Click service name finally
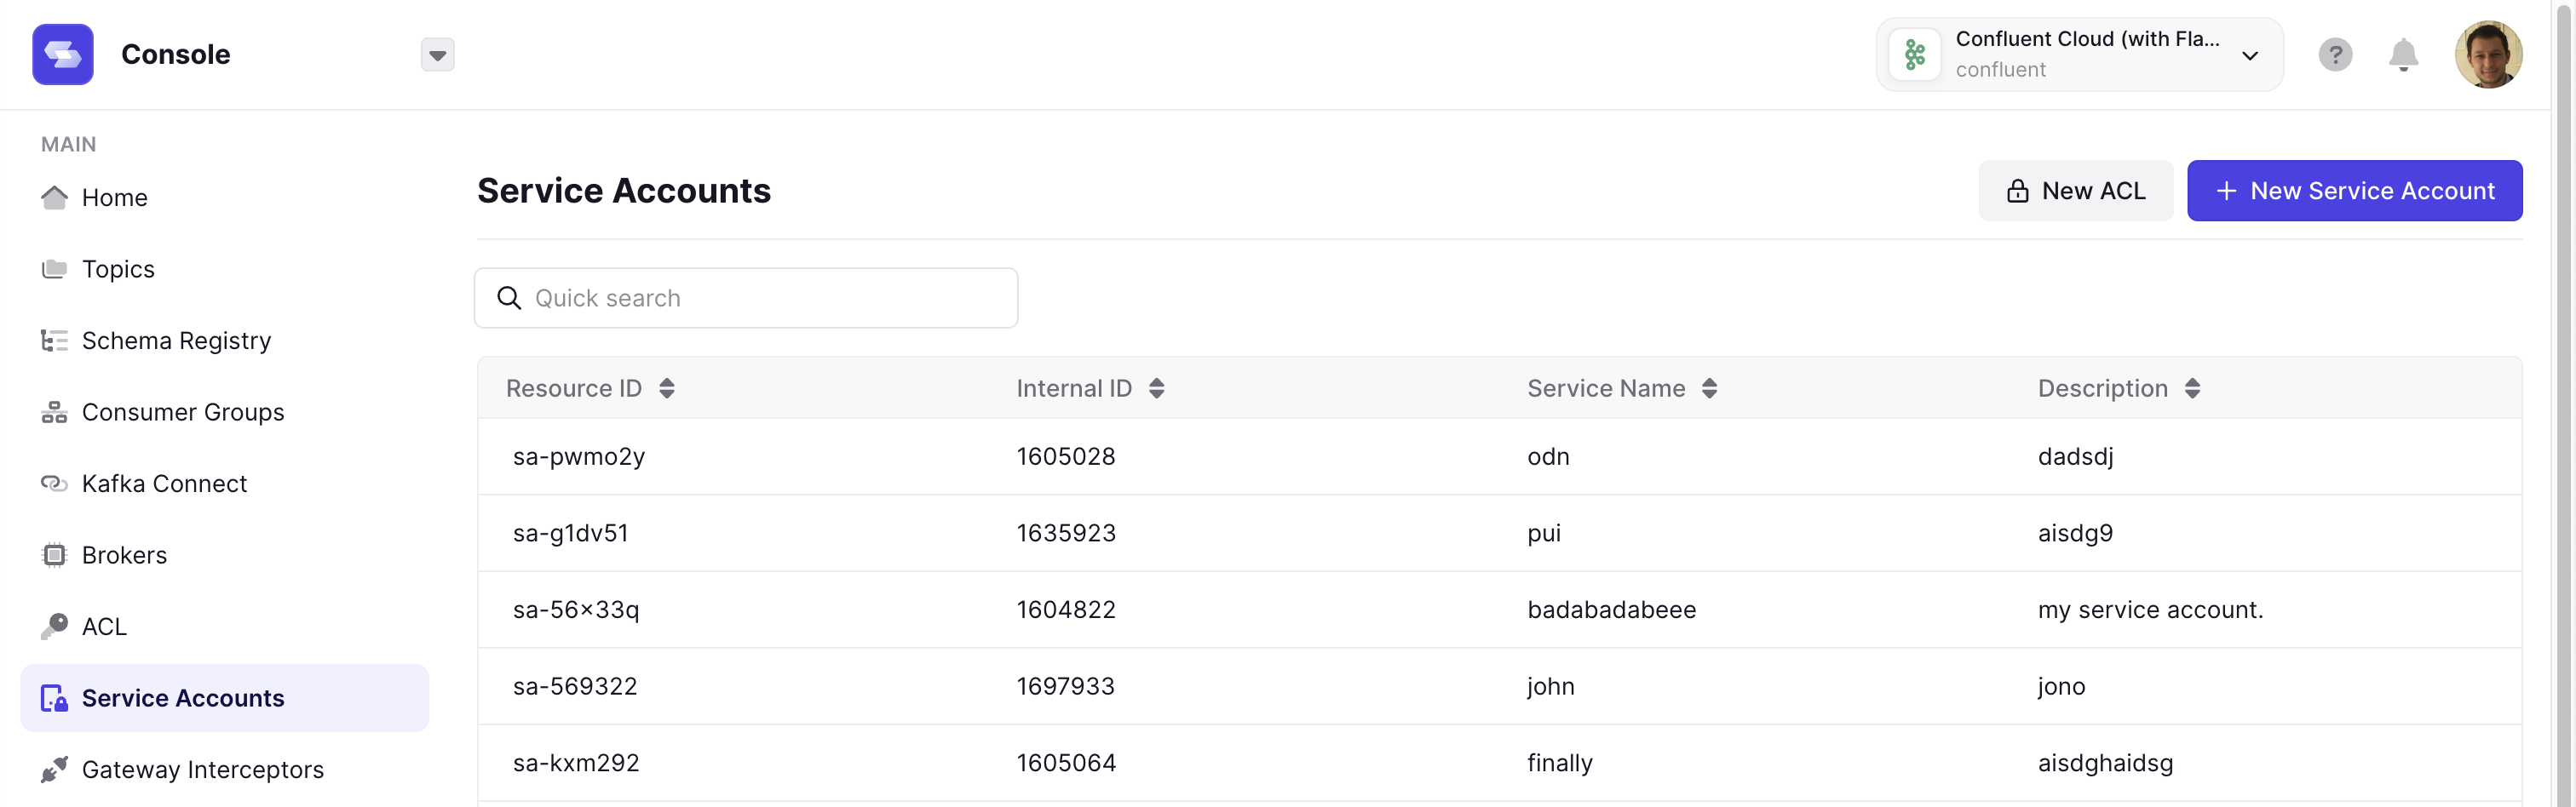Image resolution: width=2576 pixels, height=807 pixels. [1559, 763]
